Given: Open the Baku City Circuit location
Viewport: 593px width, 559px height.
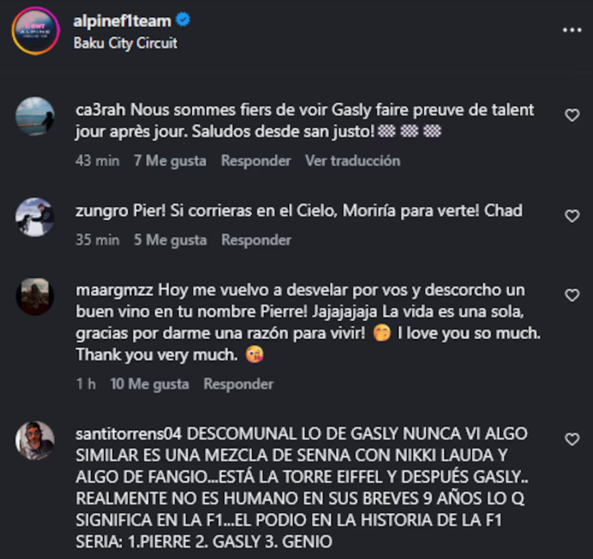Looking at the screenshot, I should [x=126, y=43].
